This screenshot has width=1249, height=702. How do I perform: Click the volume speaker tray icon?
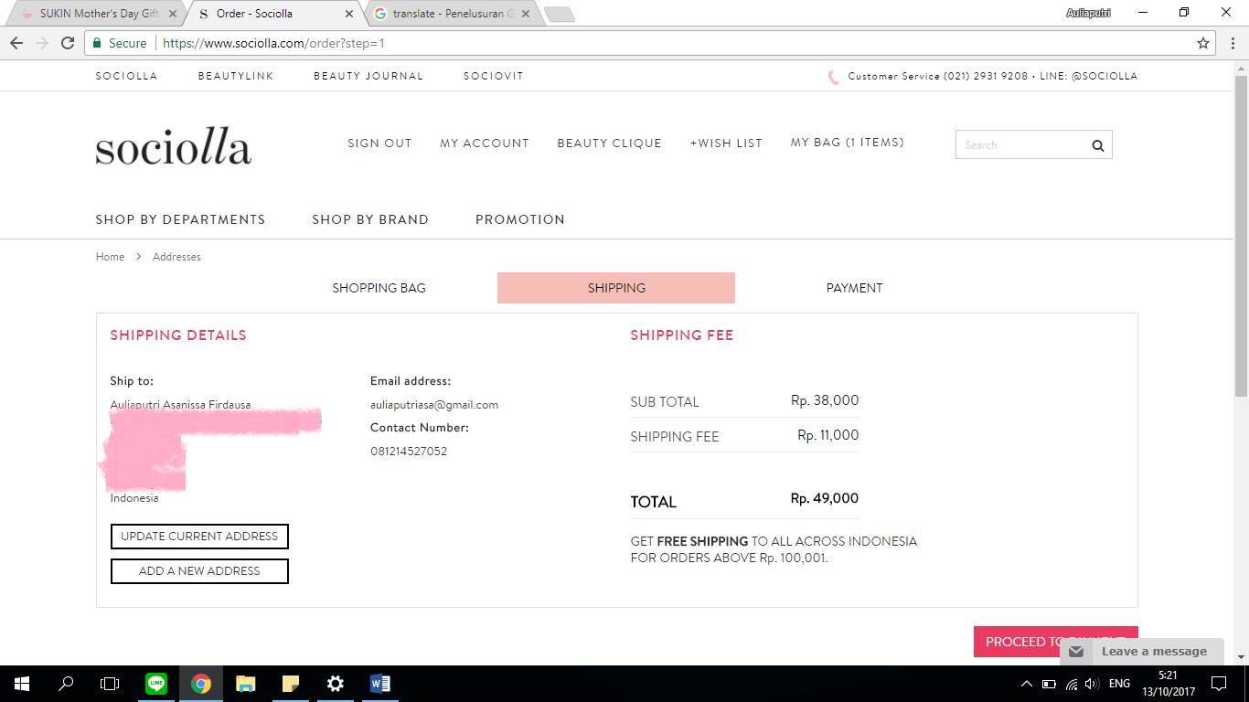[1092, 684]
